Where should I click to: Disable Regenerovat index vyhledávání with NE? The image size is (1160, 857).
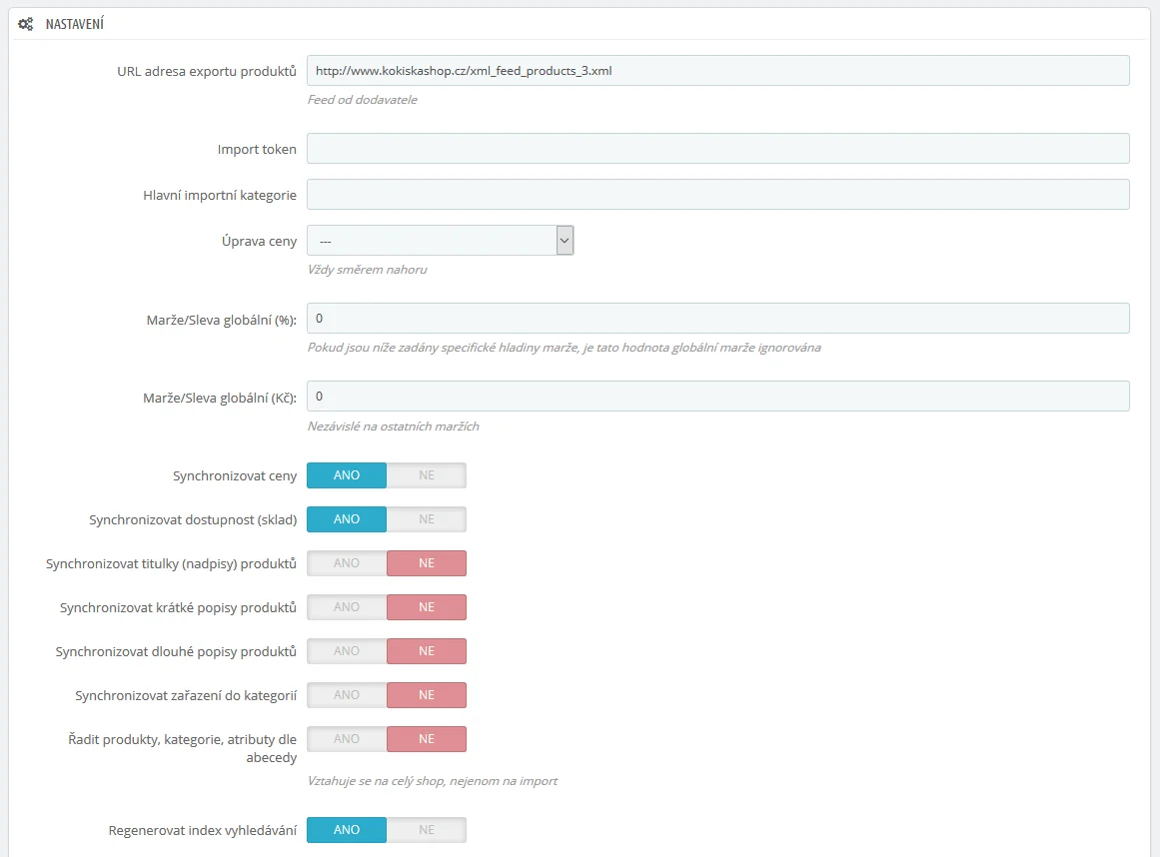click(427, 830)
